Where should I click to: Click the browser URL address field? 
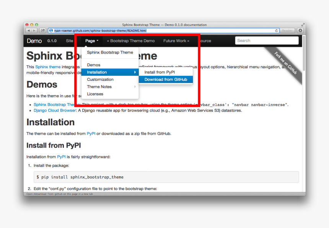pyautogui.click(x=161, y=31)
